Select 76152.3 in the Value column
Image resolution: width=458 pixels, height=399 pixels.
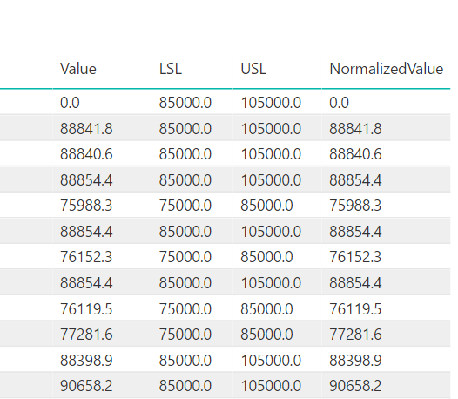[x=86, y=257]
